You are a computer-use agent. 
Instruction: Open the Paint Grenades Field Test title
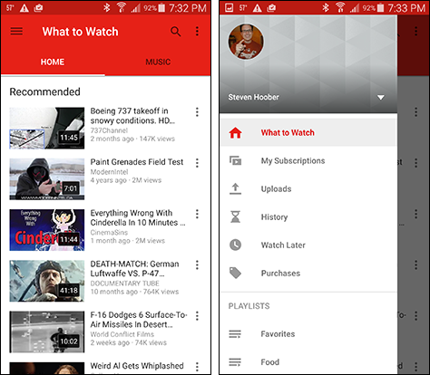(x=137, y=162)
